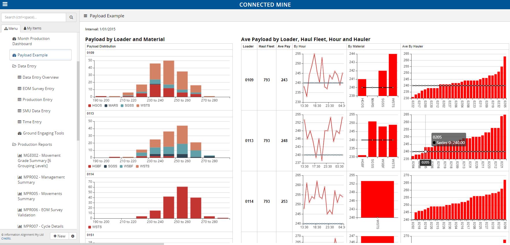This screenshot has width=510, height=245.
Task: Open Production Entry table
Action: [x=35, y=100]
